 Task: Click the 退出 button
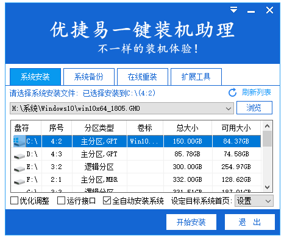click(250, 222)
